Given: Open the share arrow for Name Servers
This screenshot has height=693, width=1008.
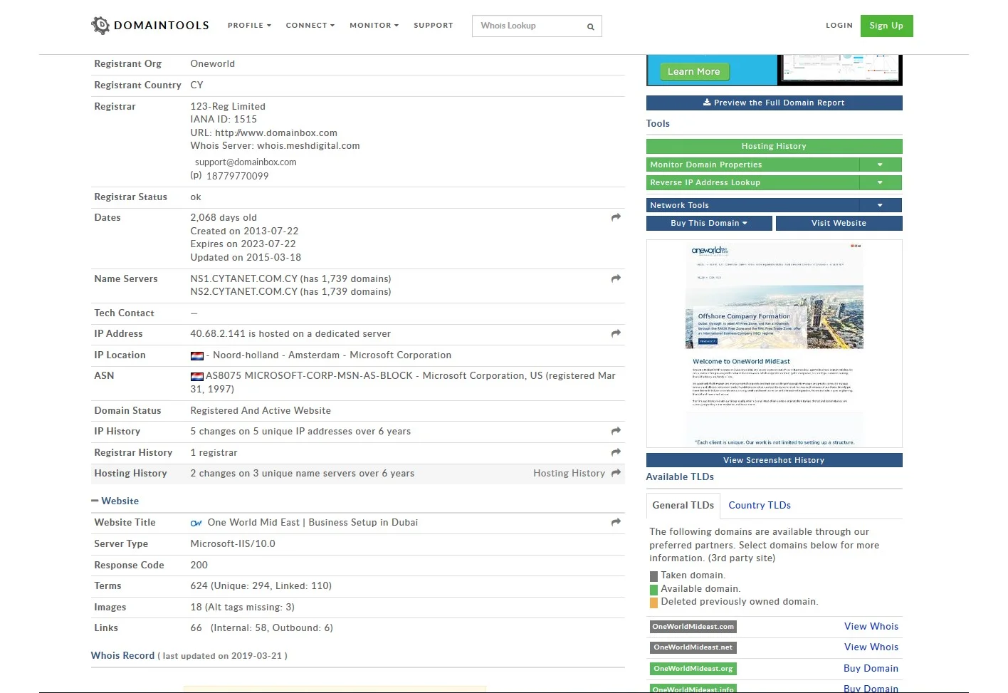Looking at the screenshot, I should click(616, 278).
